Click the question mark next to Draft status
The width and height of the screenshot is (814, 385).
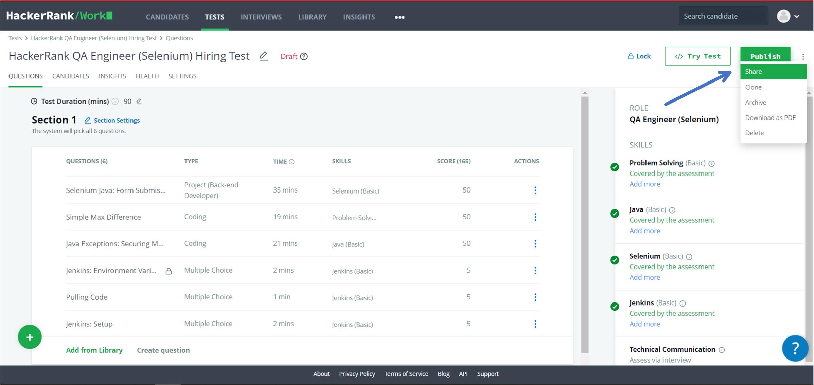pyautogui.click(x=304, y=56)
